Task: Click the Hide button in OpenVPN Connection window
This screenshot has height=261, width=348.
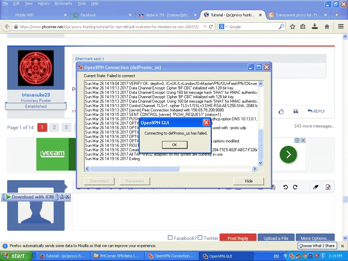Action: coord(248,181)
